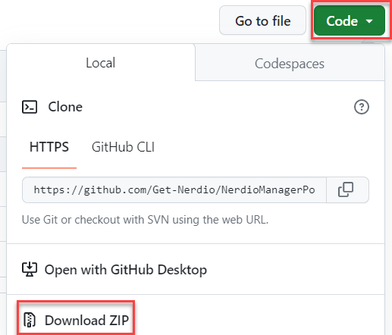This screenshot has width=392, height=335.
Task: Switch to the Codespaces tab
Action: click(x=290, y=64)
